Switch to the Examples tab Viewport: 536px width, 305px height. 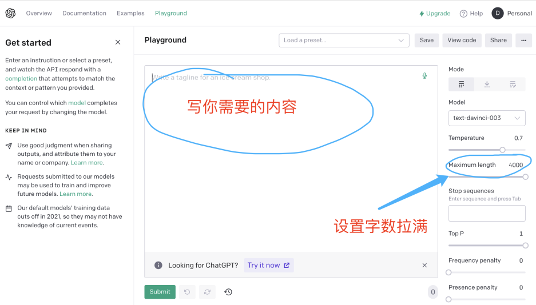130,13
